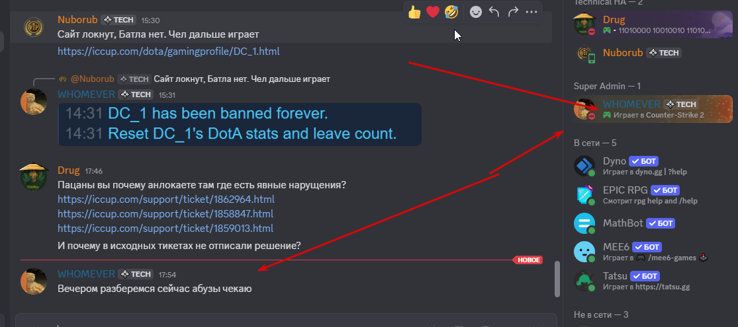Select MEE6 bot in member list

click(653, 252)
